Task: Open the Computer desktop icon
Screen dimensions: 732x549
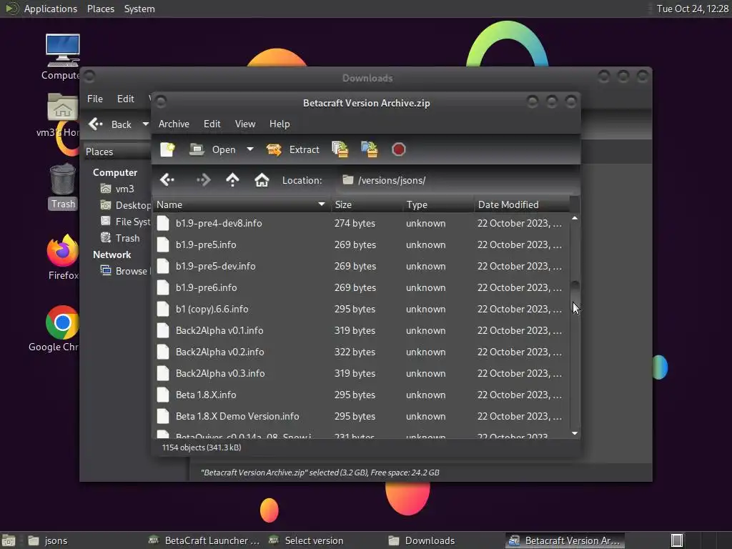Action: pos(62,57)
